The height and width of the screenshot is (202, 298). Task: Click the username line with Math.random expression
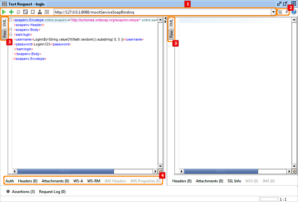pos(79,39)
